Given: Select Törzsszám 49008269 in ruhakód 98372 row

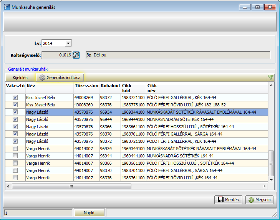Looking at the screenshot, I should point(86,97).
